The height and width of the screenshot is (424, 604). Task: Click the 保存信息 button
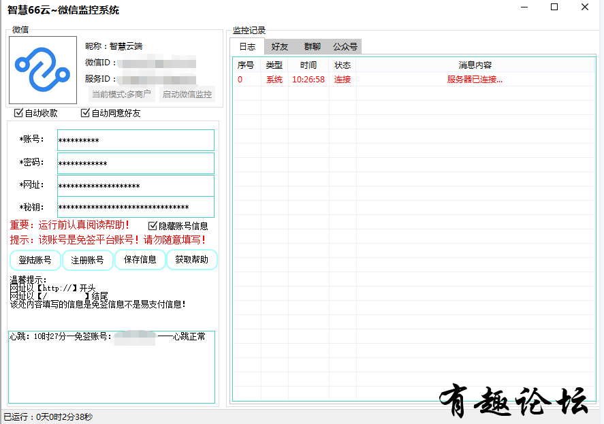point(140,259)
